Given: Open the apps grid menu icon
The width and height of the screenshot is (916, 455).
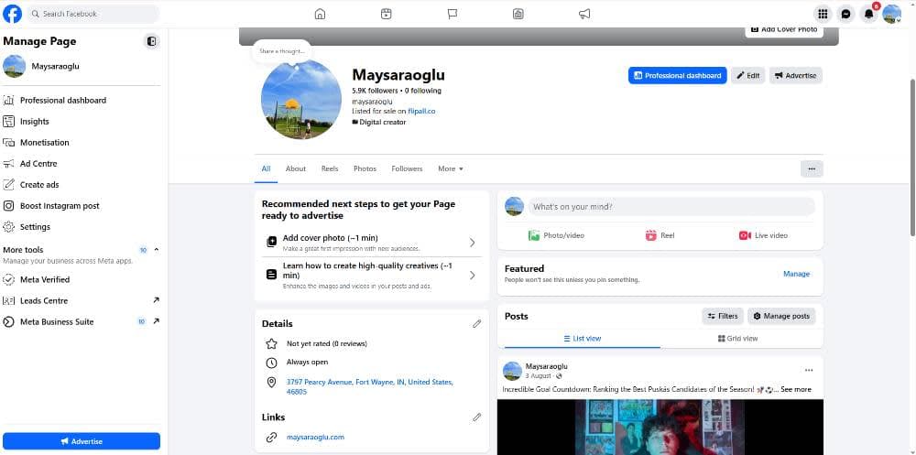Looking at the screenshot, I should [x=823, y=14].
